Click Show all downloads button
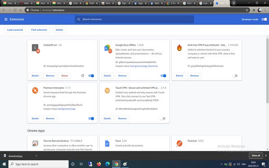This screenshot has width=269, height=168. coord(256,155)
